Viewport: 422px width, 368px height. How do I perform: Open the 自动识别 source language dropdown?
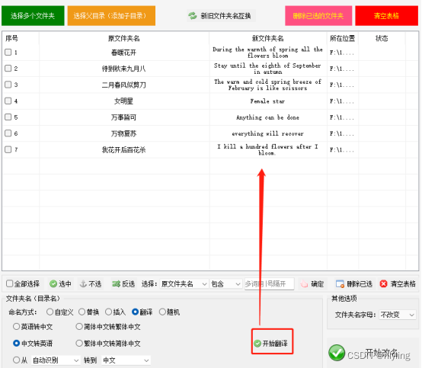(x=56, y=360)
